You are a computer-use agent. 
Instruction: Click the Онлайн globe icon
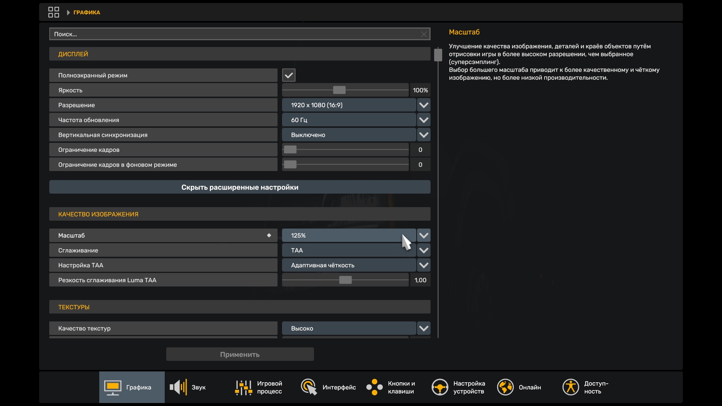[x=505, y=388]
